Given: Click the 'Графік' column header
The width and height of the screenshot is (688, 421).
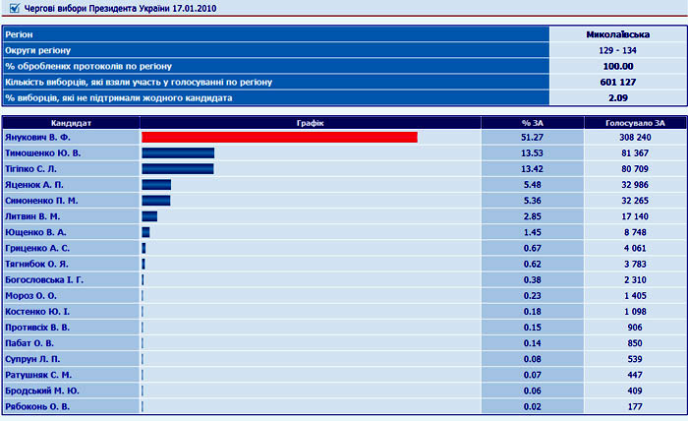Looking at the screenshot, I should coord(310,123).
